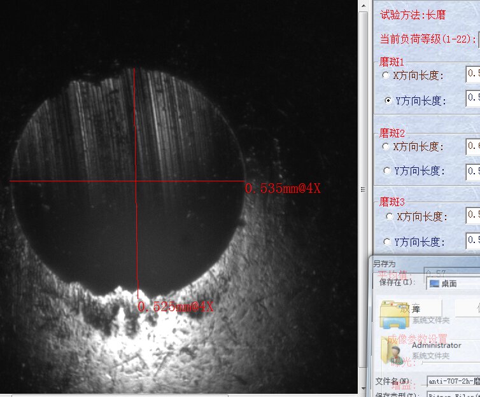
Task: Click wear scar 3 Y length value field
Action: [472, 242]
